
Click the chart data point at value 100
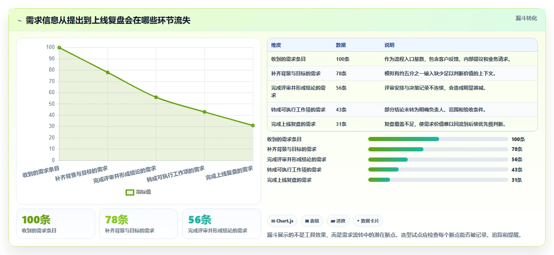[x=59, y=48]
